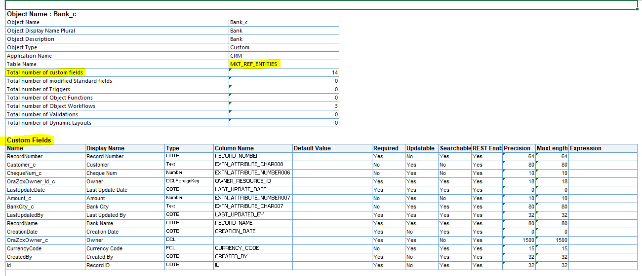Select the 'Cheque Num' display name cell
This screenshot has height=276, width=642.
pos(124,173)
